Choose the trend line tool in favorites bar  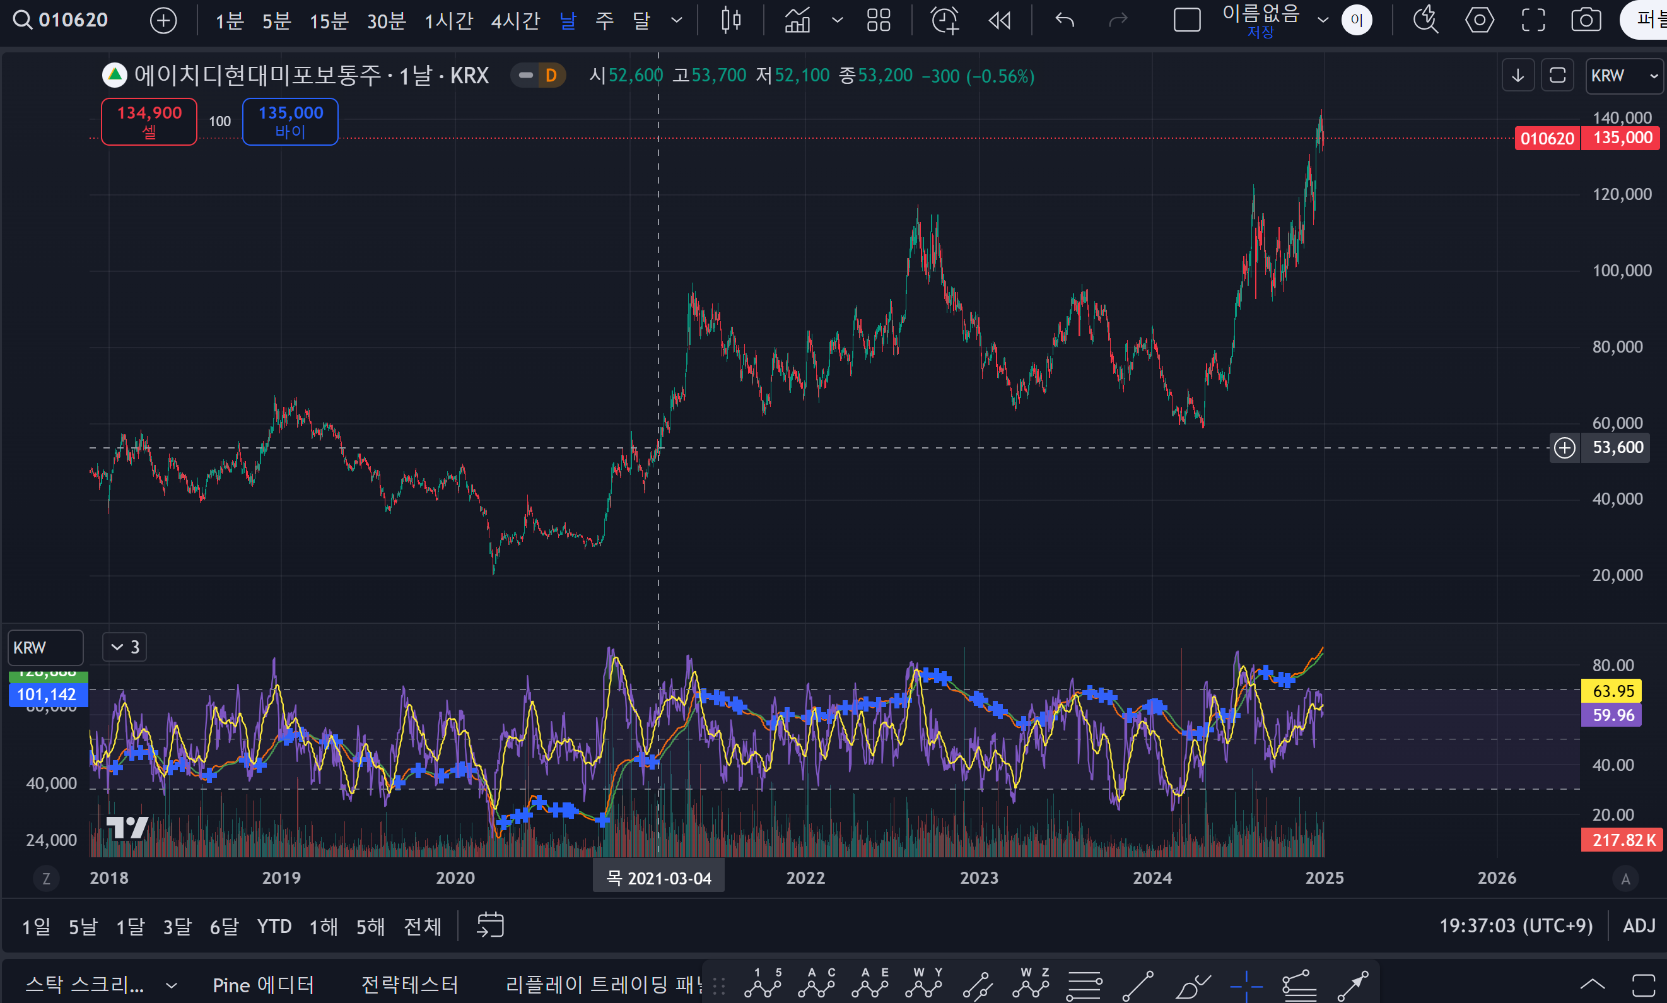click(1138, 985)
